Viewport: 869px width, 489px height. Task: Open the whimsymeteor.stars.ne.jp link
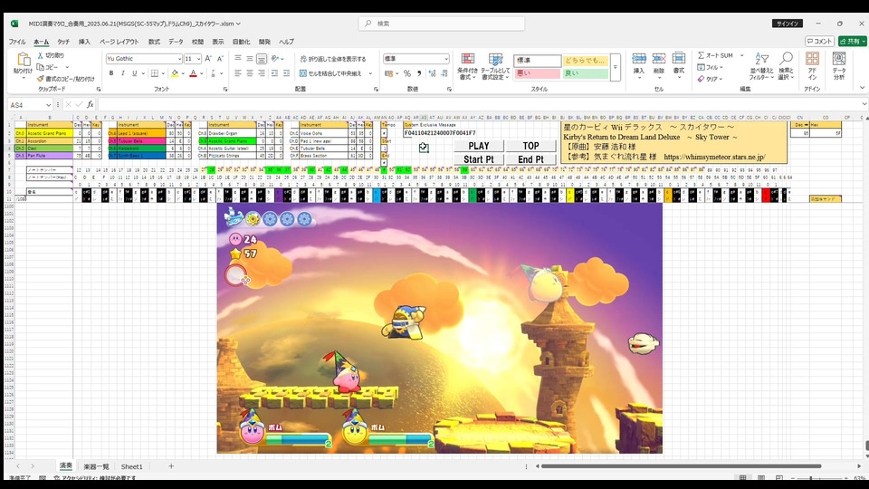click(714, 157)
